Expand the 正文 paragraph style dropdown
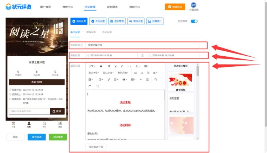The image size is (267, 153). click(x=92, y=66)
